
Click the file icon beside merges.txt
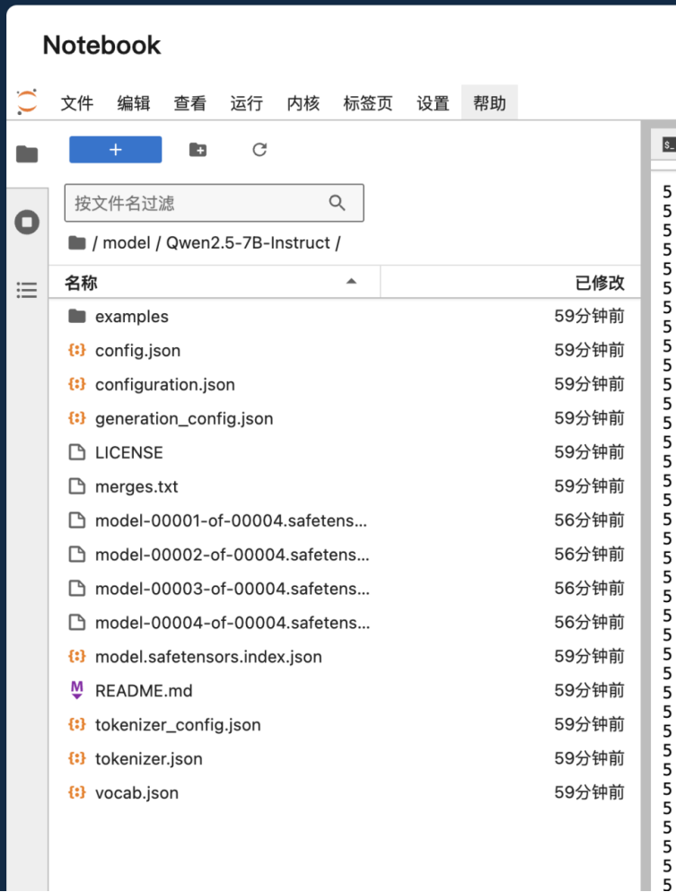tap(77, 486)
